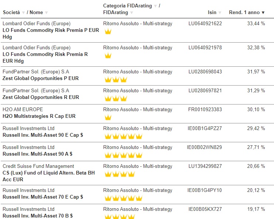Image resolution: width=274 pixels, height=219 pixels.
Task: Select ISIN IE00B02WN829
Action: pos(204,147)
